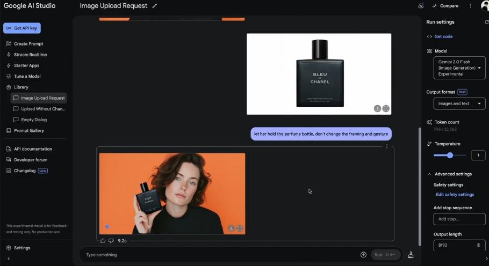Download the Bleu de Chanel bottle image
The height and width of the screenshot is (266, 489).
point(377,108)
